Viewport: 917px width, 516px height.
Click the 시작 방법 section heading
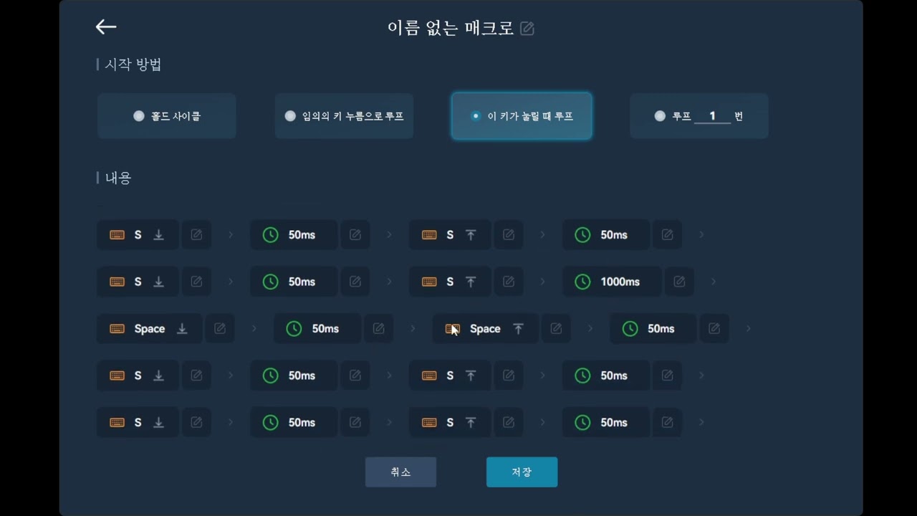click(133, 64)
